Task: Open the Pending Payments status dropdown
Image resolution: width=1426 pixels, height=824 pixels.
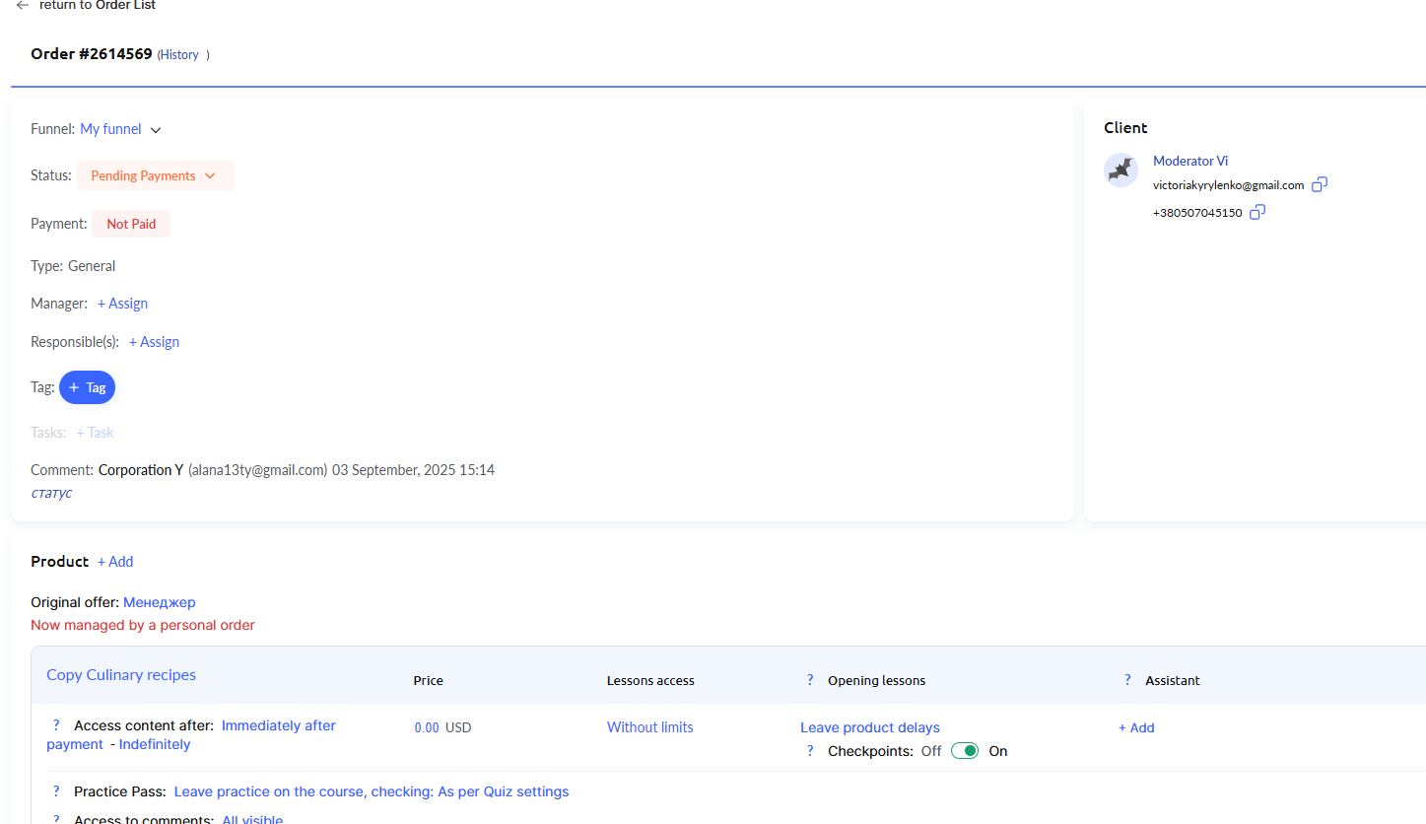Action: tap(155, 175)
